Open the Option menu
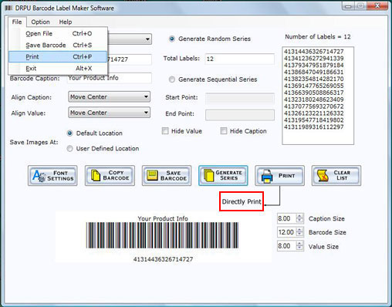This screenshot has width=392, height=307. 40,22
